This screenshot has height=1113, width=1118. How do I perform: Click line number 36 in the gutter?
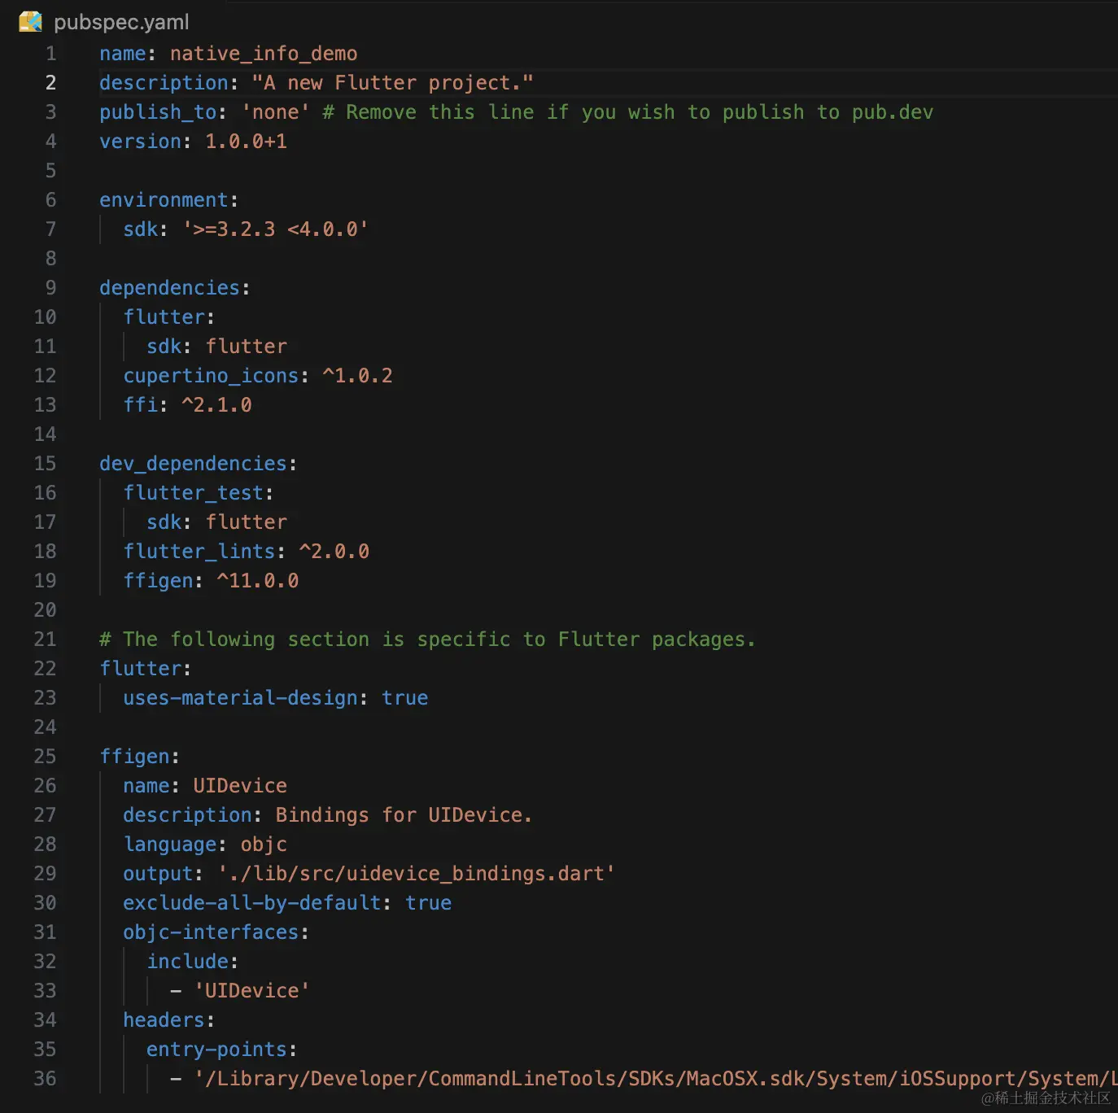45,1079
